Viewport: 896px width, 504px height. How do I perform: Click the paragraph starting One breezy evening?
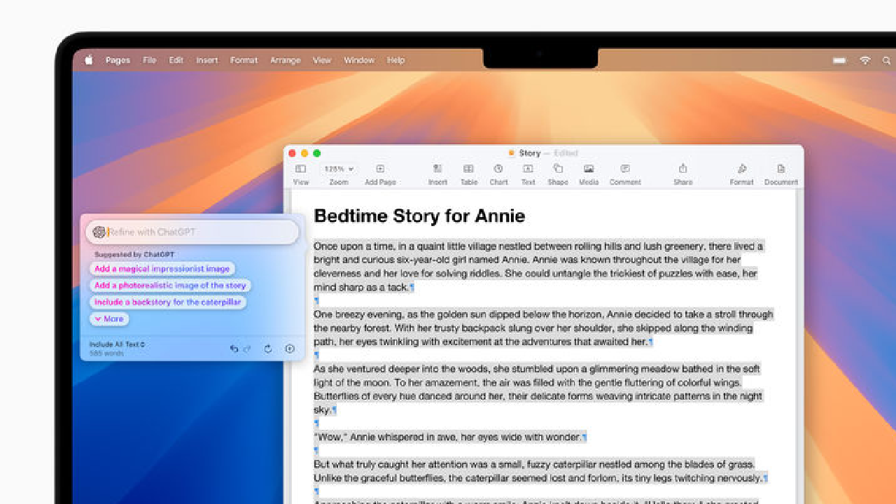coord(543,328)
